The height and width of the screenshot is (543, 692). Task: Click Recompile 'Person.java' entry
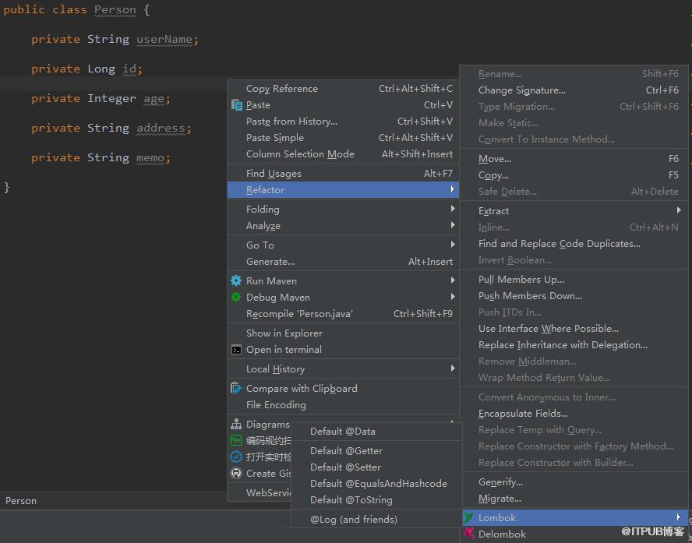coord(343,314)
